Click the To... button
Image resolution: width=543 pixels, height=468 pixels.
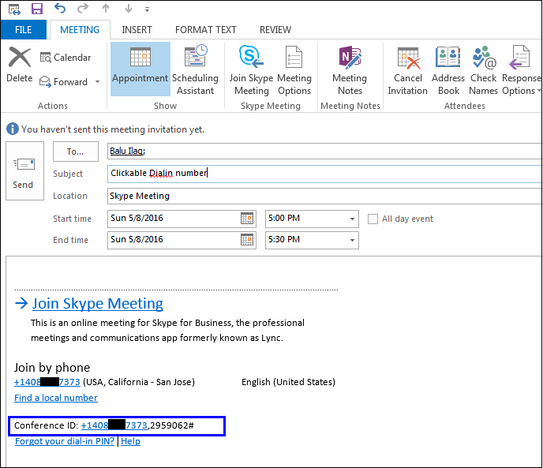tap(76, 152)
